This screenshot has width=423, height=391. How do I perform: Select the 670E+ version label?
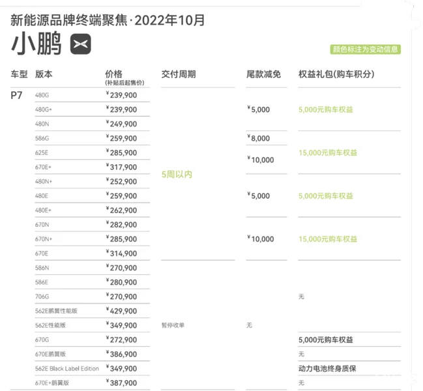43,167
